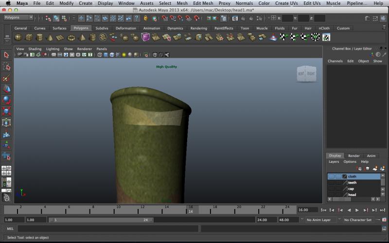Open the Polygons menu set dropdown
Screen dimensions: 389x243
point(18,17)
